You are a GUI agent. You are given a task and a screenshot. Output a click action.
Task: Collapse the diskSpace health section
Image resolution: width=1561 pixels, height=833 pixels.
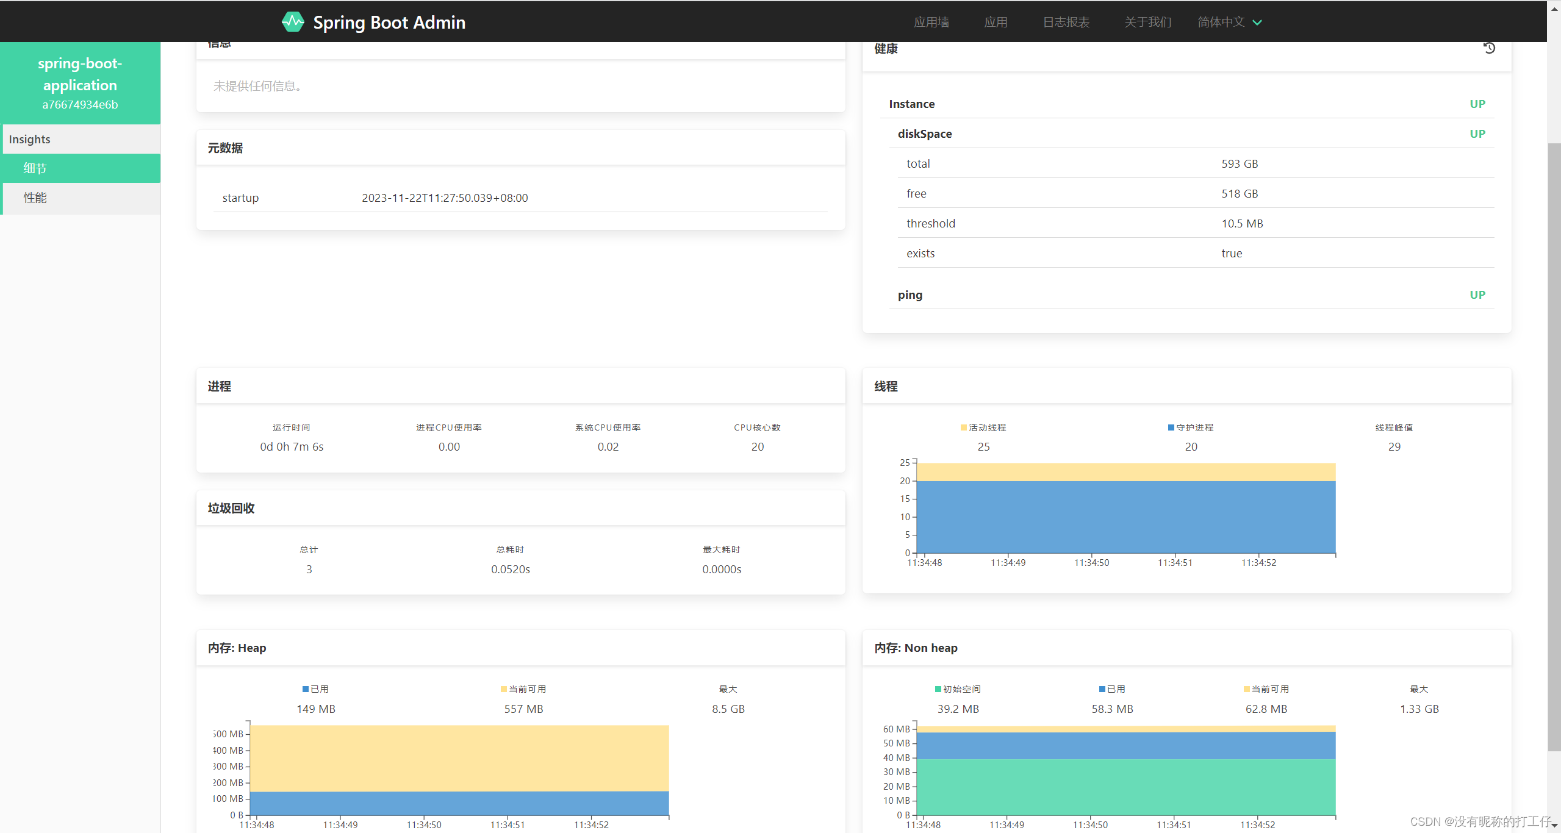pyautogui.click(x=924, y=134)
